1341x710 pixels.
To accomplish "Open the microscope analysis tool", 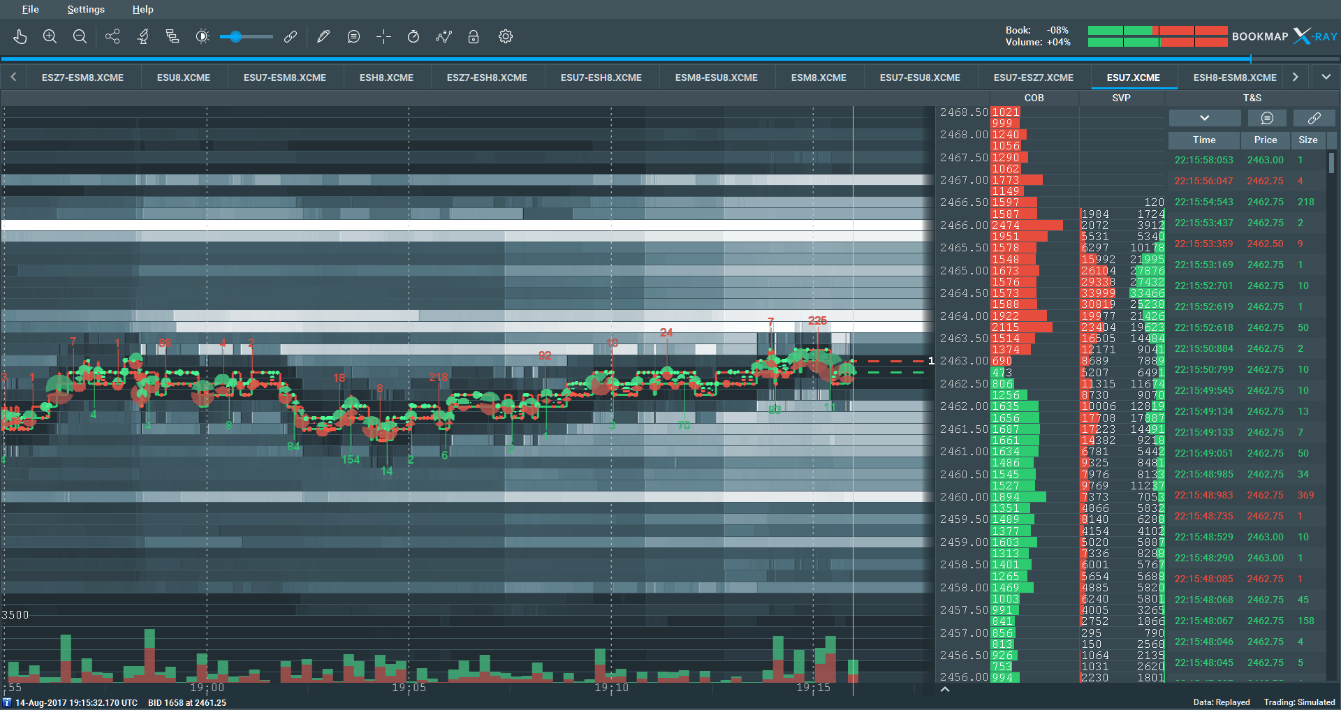I will tap(142, 37).
